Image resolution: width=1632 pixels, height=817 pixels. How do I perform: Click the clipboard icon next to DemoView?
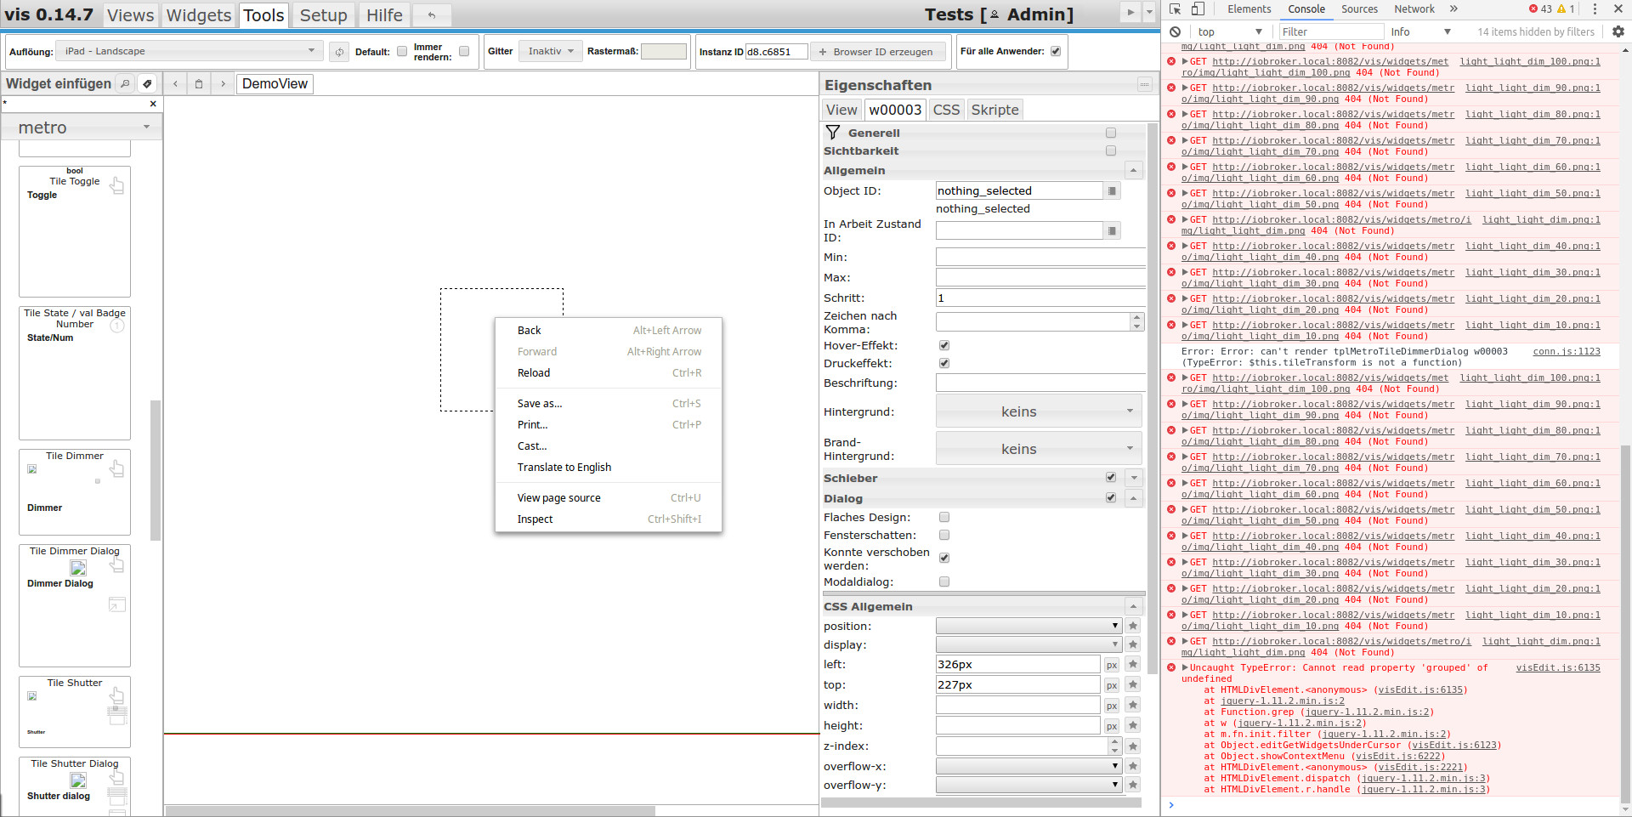point(199,83)
